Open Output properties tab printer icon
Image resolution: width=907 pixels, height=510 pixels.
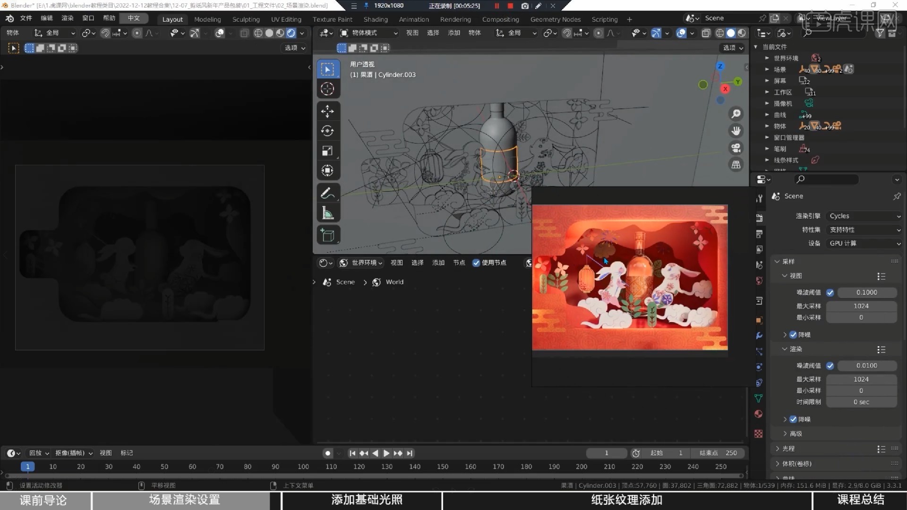click(x=759, y=234)
